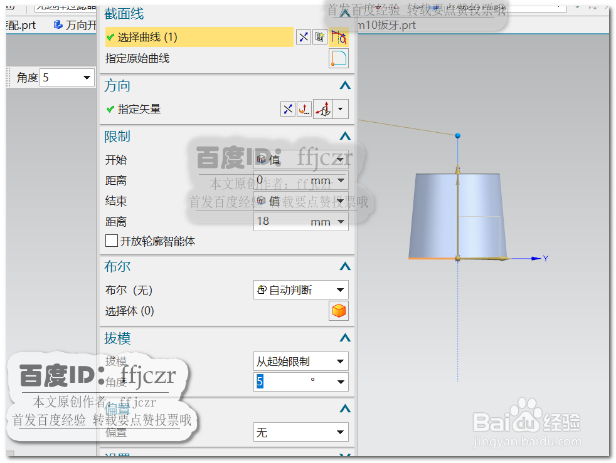Click the start 距离 value field showing 0

coord(281,180)
